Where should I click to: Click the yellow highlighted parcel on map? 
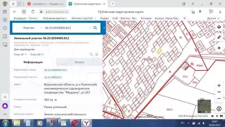point(159,51)
